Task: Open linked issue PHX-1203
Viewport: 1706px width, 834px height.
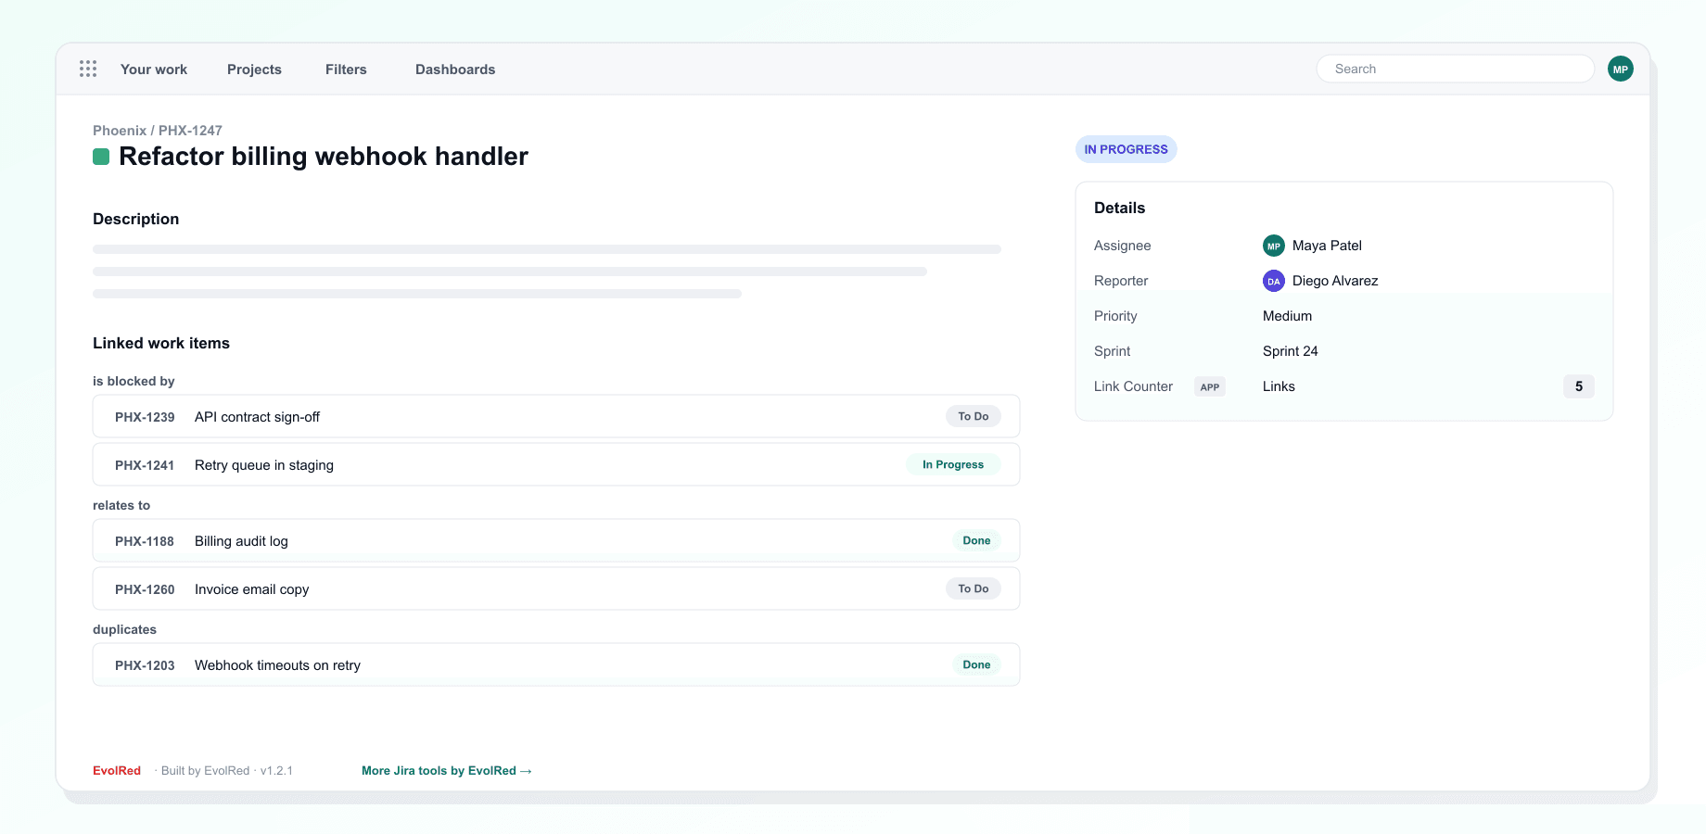Action: coord(145,665)
